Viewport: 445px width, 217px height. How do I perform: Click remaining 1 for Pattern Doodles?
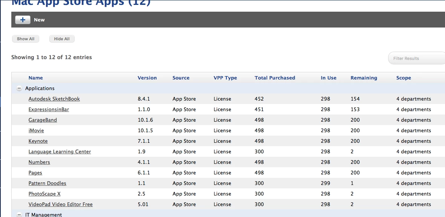coord(352,183)
